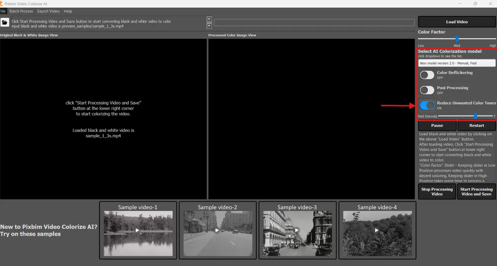Click the Red Intensity slider handle
497x266 pixels.
[476, 116]
